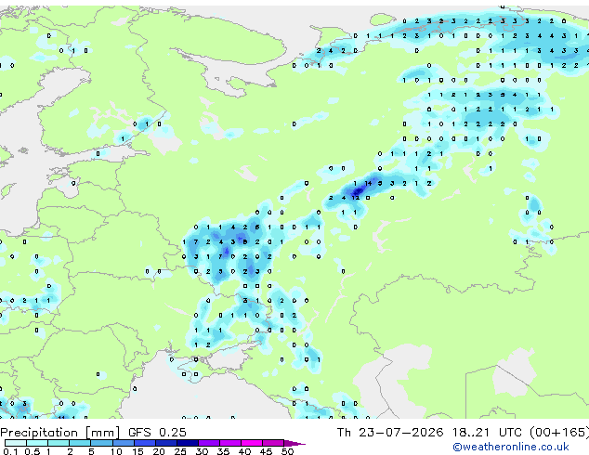Click the 5–10 mm legend swatch
589x455 pixels.
[x=101, y=443]
